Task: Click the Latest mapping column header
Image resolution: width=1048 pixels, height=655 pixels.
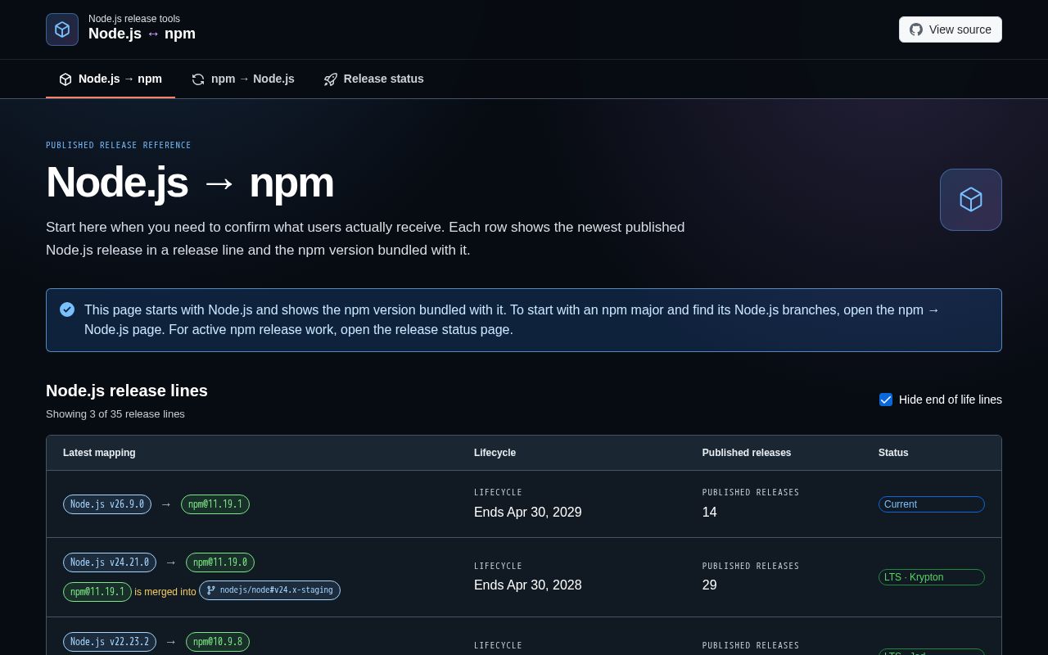Action: click(99, 453)
